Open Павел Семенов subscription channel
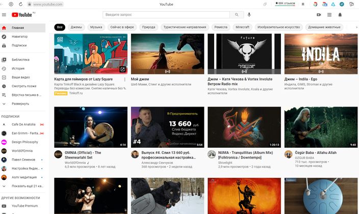The width and height of the screenshot is (359, 214). pos(22,160)
